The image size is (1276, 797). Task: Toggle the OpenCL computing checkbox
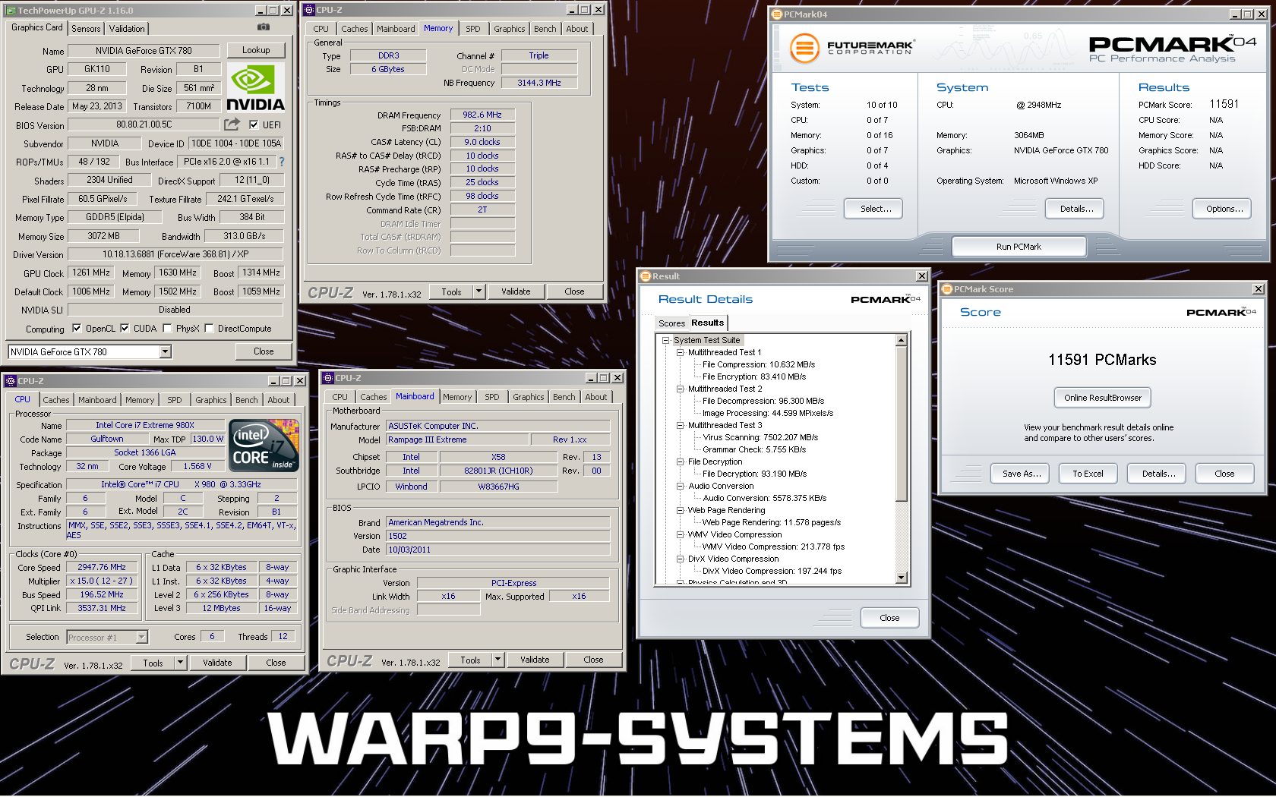(x=77, y=329)
